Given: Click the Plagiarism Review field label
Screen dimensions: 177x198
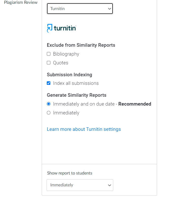Looking at the screenshot, I should pyautogui.click(x=21, y=3).
